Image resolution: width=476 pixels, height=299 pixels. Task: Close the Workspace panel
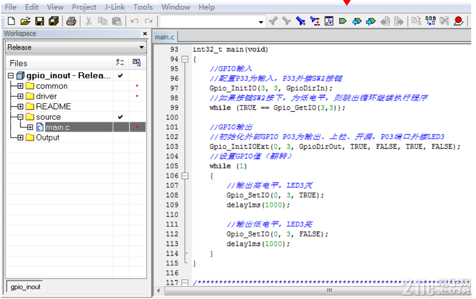pyautogui.click(x=145, y=33)
